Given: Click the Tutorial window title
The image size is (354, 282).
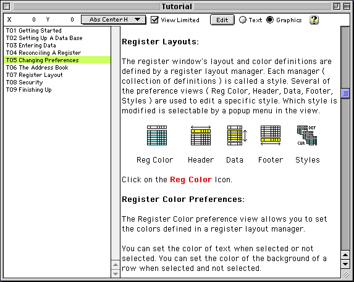Looking at the screenshot, I should pos(177,7).
